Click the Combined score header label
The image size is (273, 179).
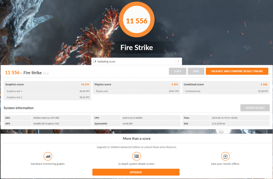click(x=194, y=85)
